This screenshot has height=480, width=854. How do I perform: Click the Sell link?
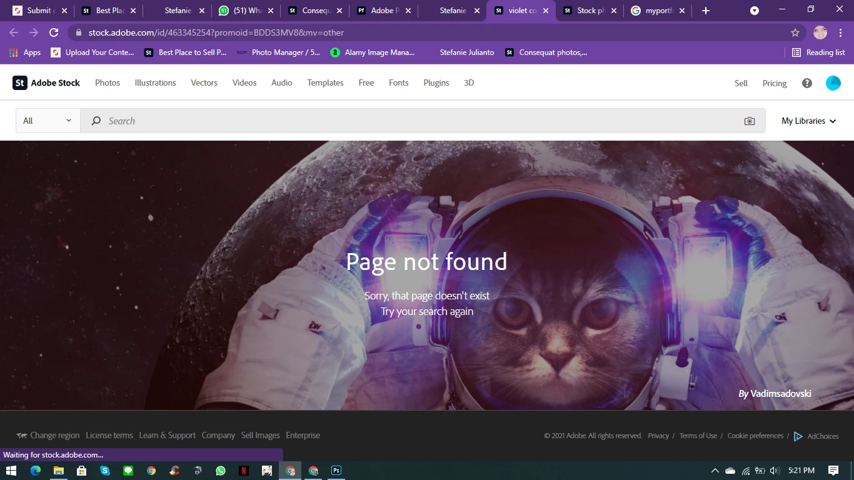click(x=741, y=83)
